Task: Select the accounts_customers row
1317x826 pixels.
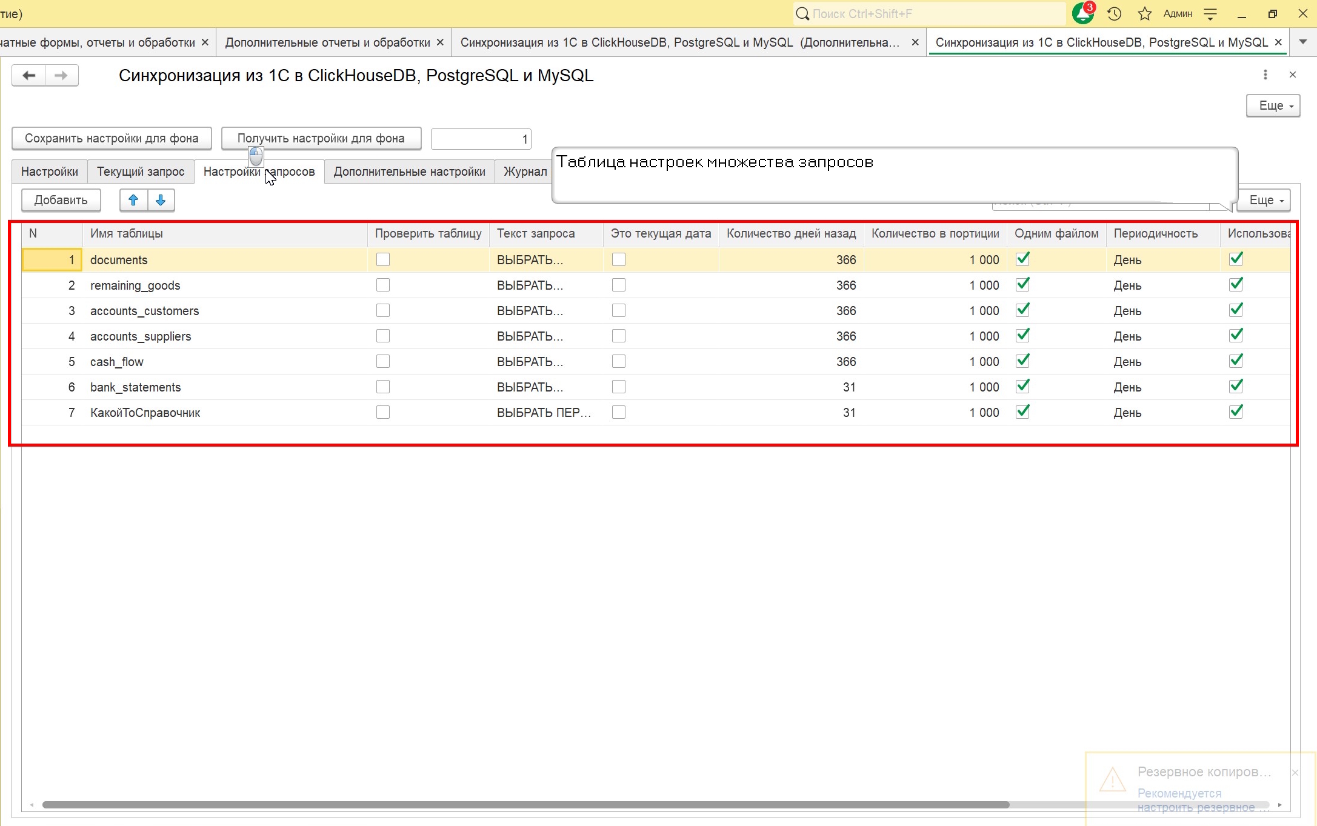Action: [656, 311]
